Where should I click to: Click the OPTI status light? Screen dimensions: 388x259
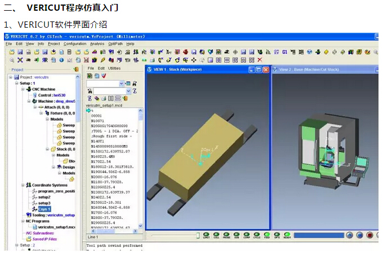click(x=277, y=235)
